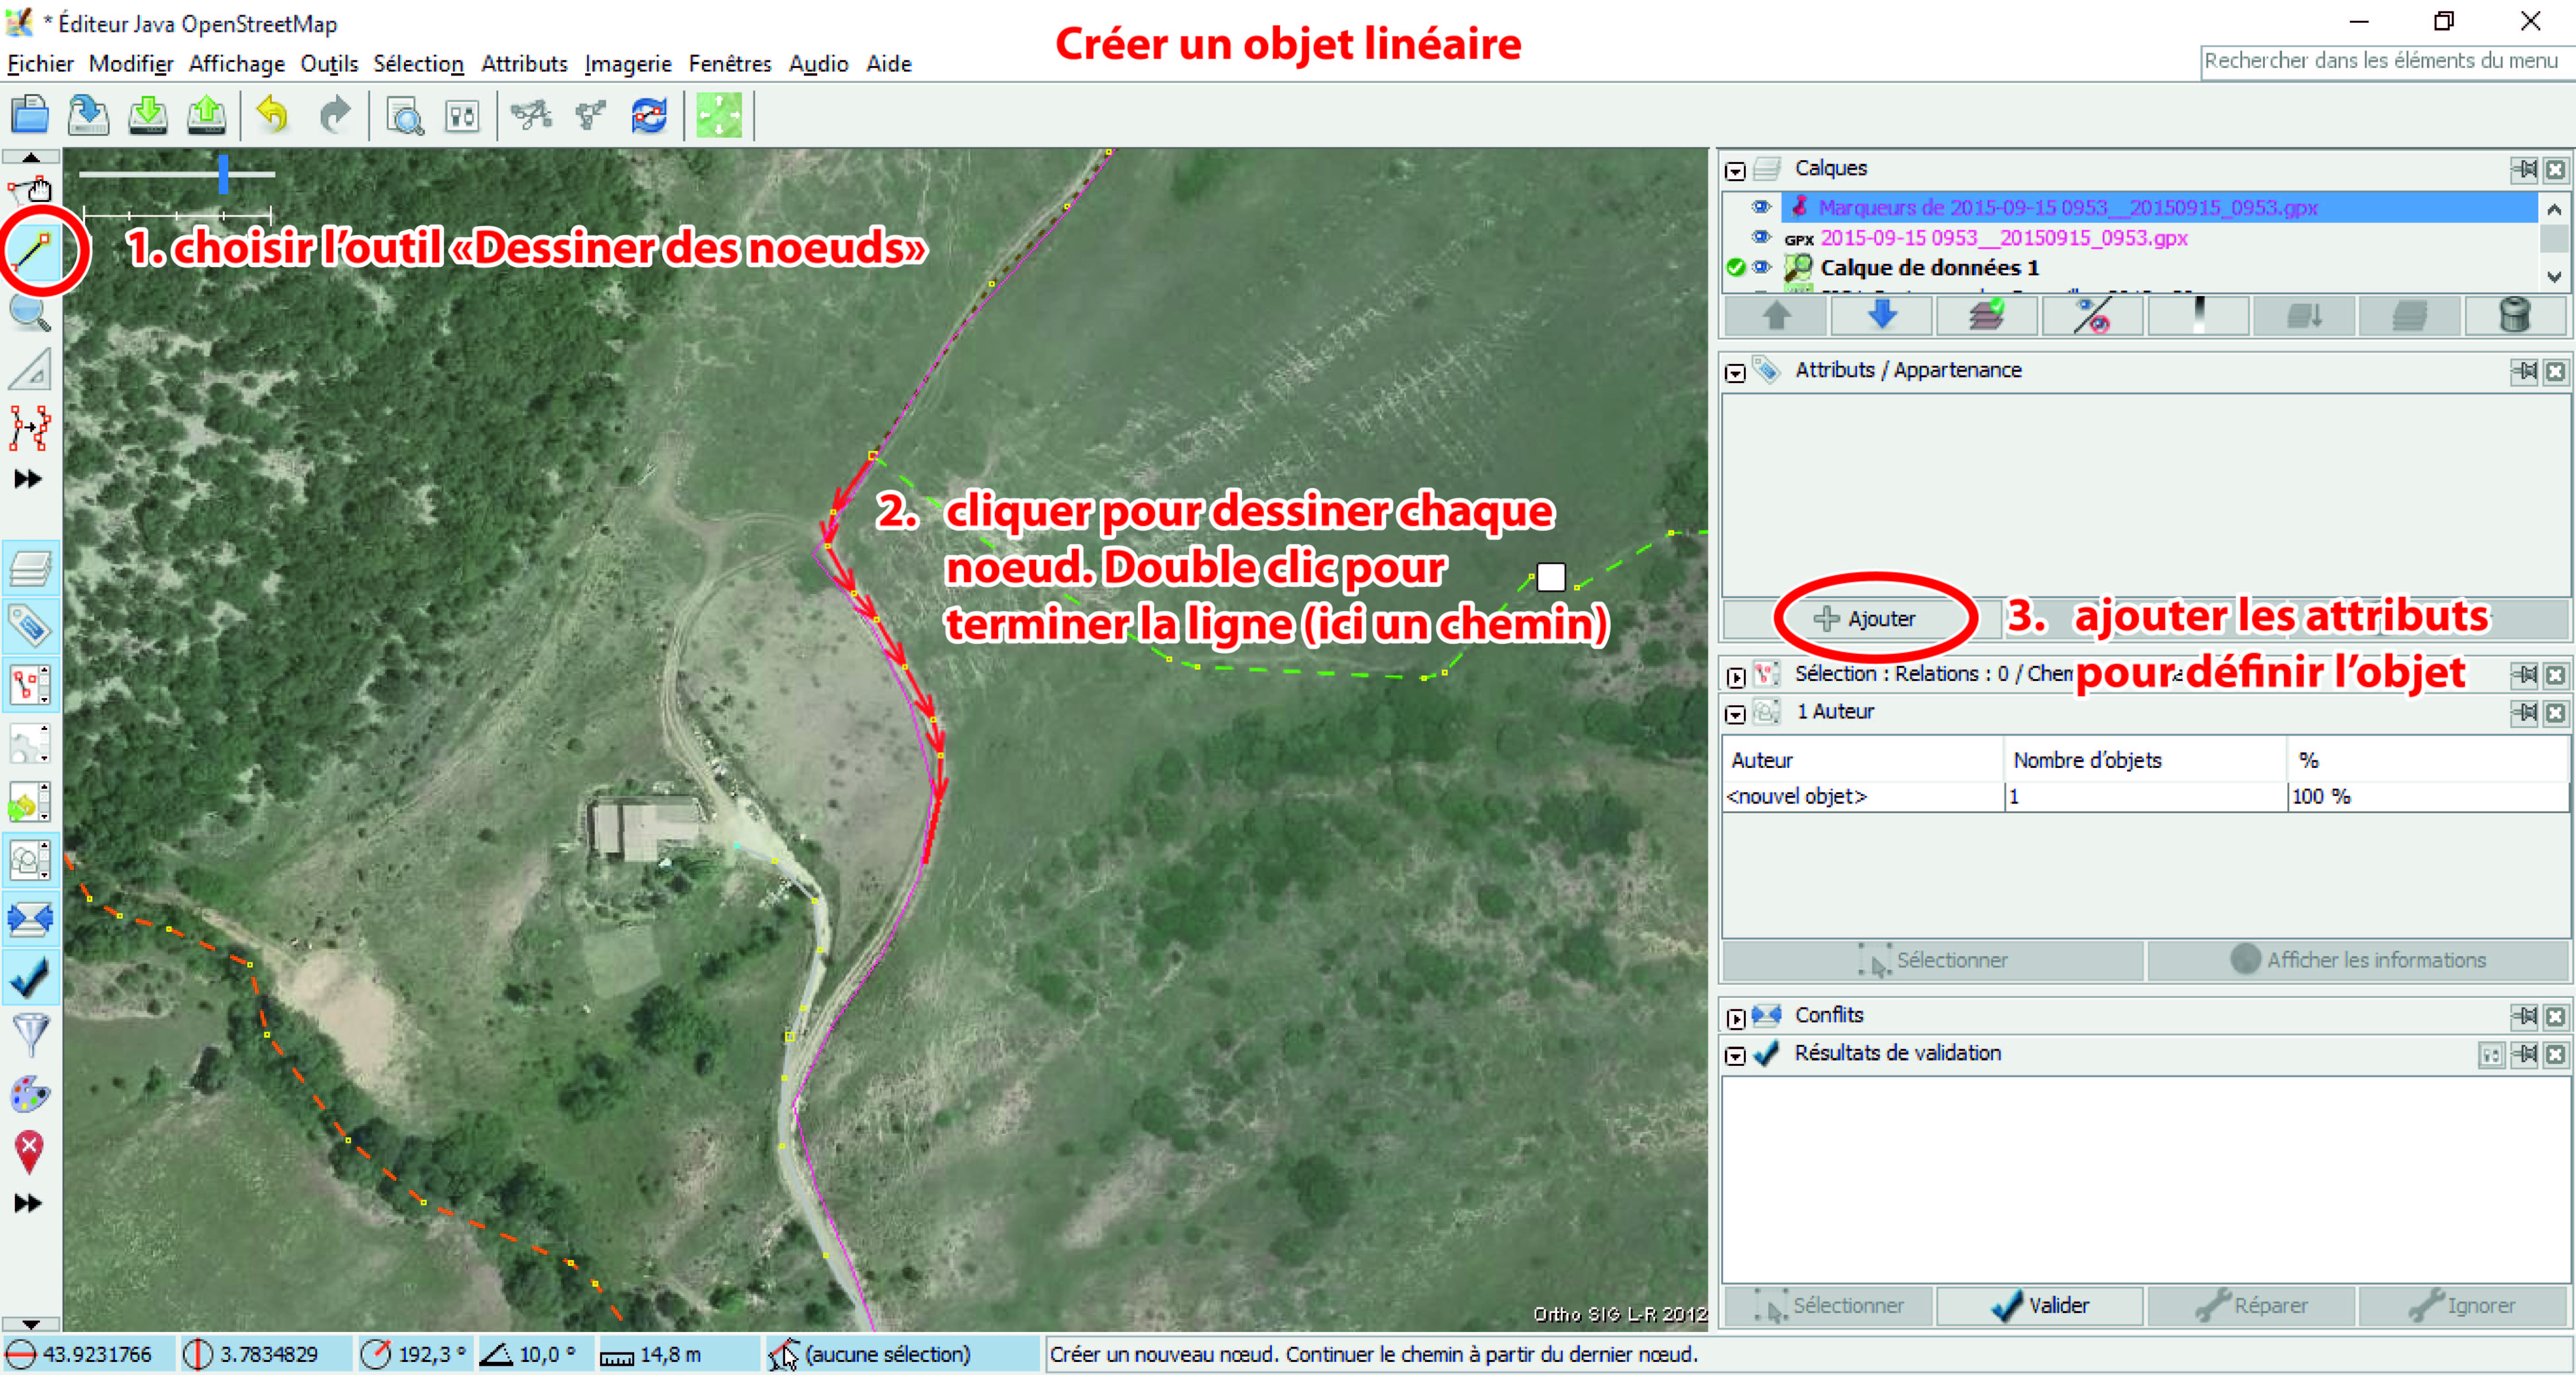Collapse the 1 Auteur panel

click(x=1735, y=714)
